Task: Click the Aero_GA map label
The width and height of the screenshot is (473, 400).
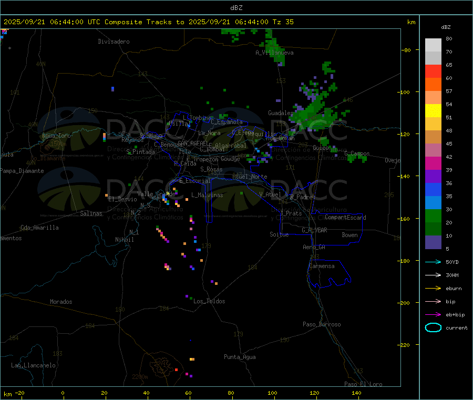Action: click(314, 247)
